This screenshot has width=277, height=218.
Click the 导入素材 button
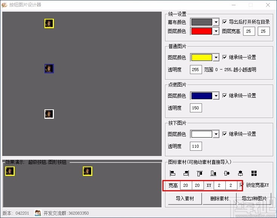[185, 198]
